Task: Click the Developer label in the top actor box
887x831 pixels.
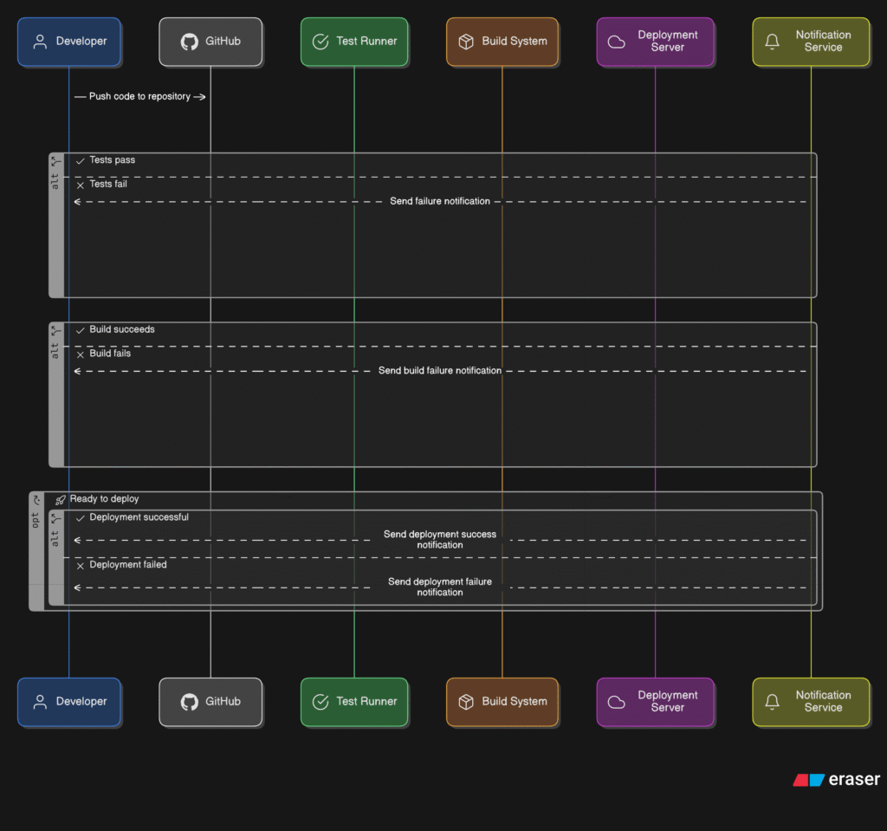Action: (x=81, y=42)
